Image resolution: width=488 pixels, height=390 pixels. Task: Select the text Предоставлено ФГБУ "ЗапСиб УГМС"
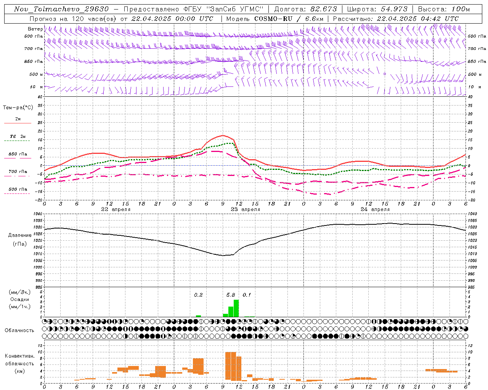[193, 9]
